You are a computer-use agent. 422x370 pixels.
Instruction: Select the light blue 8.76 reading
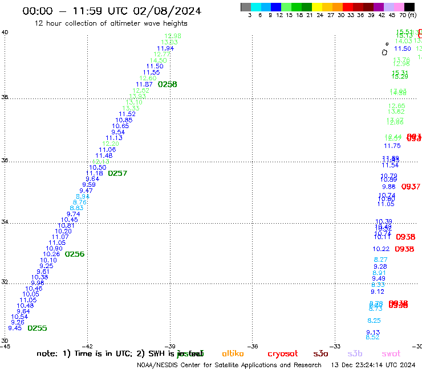tap(80, 202)
